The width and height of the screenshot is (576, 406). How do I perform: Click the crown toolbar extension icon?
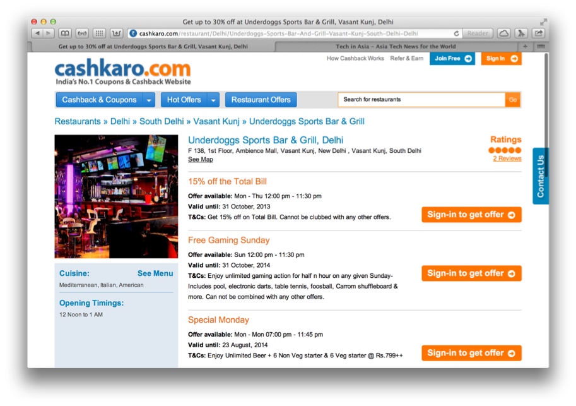[x=117, y=33]
